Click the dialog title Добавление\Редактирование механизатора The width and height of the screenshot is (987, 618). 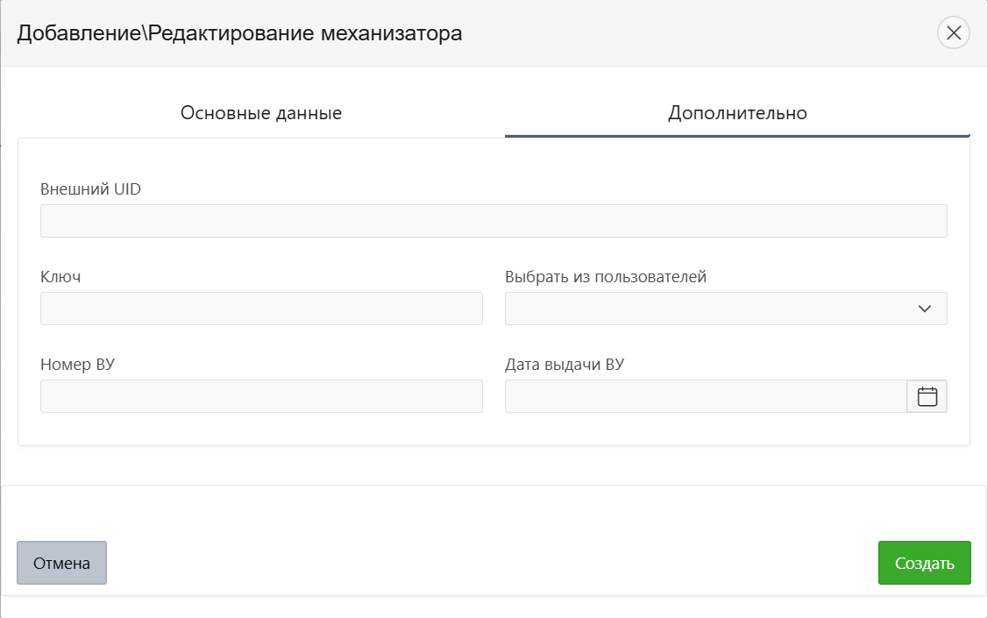tap(239, 33)
